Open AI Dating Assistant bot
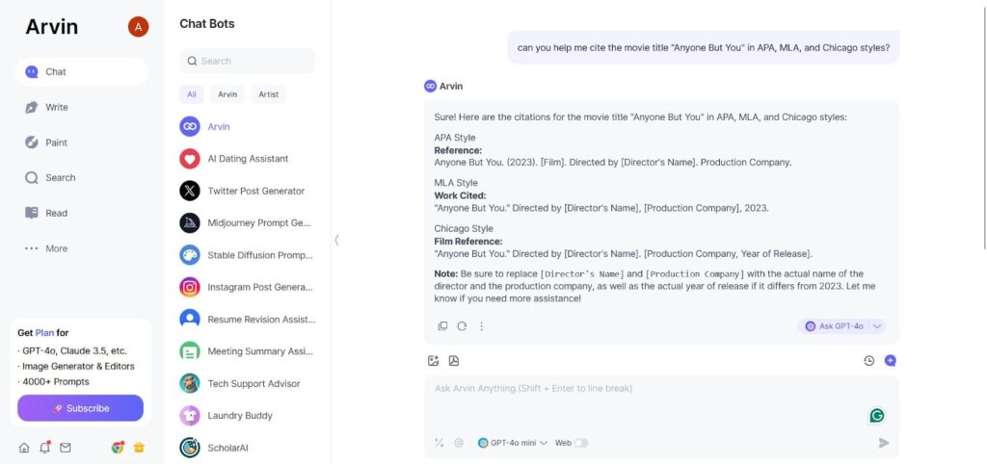Image resolution: width=987 pixels, height=464 pixels. [248, 159]
